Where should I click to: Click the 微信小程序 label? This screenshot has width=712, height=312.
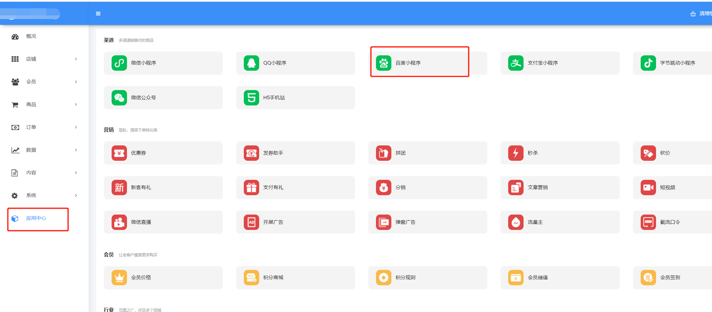144,63
